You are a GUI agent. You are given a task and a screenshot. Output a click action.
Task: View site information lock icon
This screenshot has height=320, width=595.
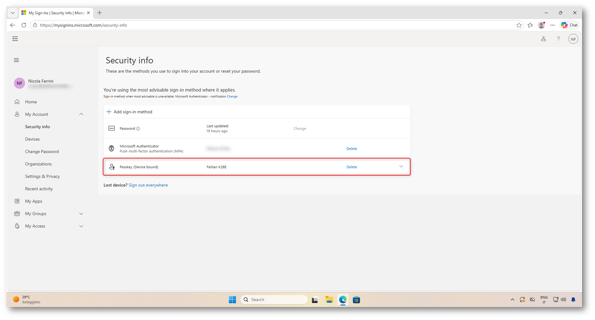35,25
